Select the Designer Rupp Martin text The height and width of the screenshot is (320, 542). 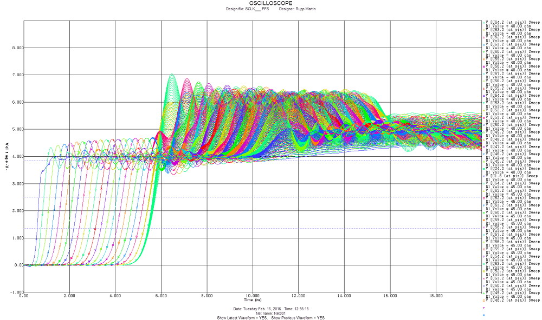coord(297,9)
